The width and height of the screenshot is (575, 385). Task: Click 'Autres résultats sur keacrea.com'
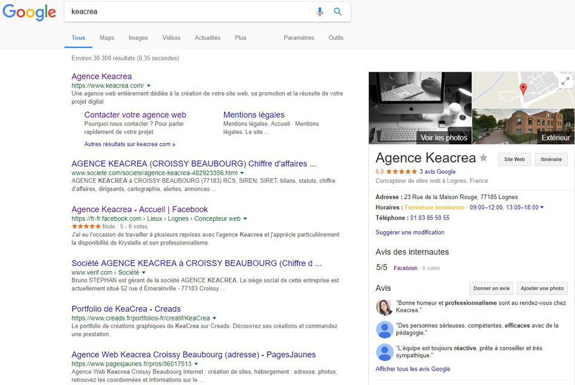click(x=130, y=144)
